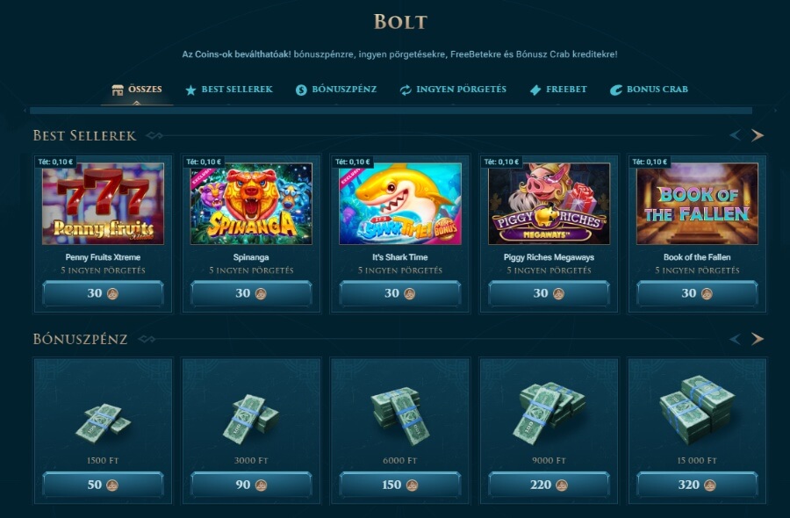
Task: Click the 6000 Ft cash stack image
Action: (x=399, y=414)
